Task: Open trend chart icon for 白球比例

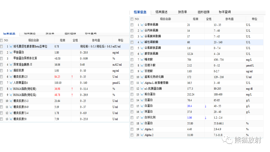Action: [x=142, y=117]
